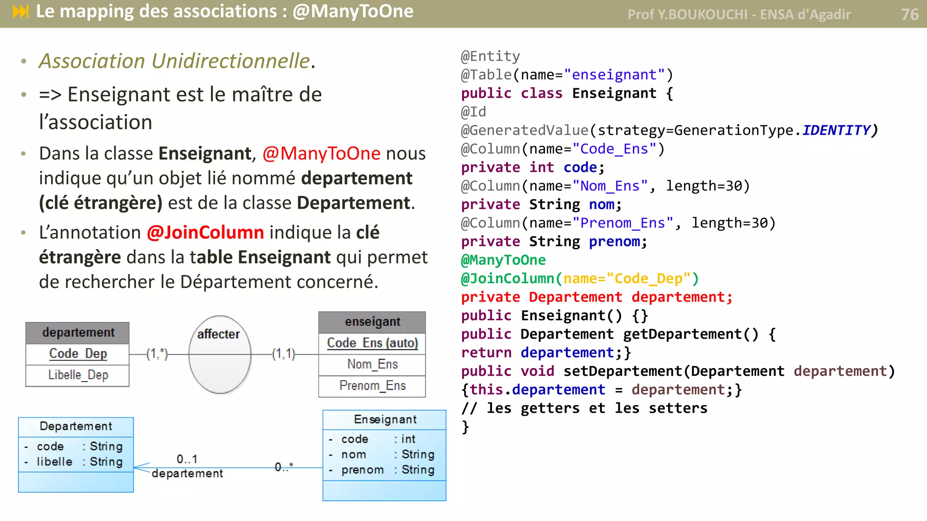927x521 pixels.
Task: Click '@Column(name="Prenom_Ens", length=30)' line
Action: click(618, 223)
